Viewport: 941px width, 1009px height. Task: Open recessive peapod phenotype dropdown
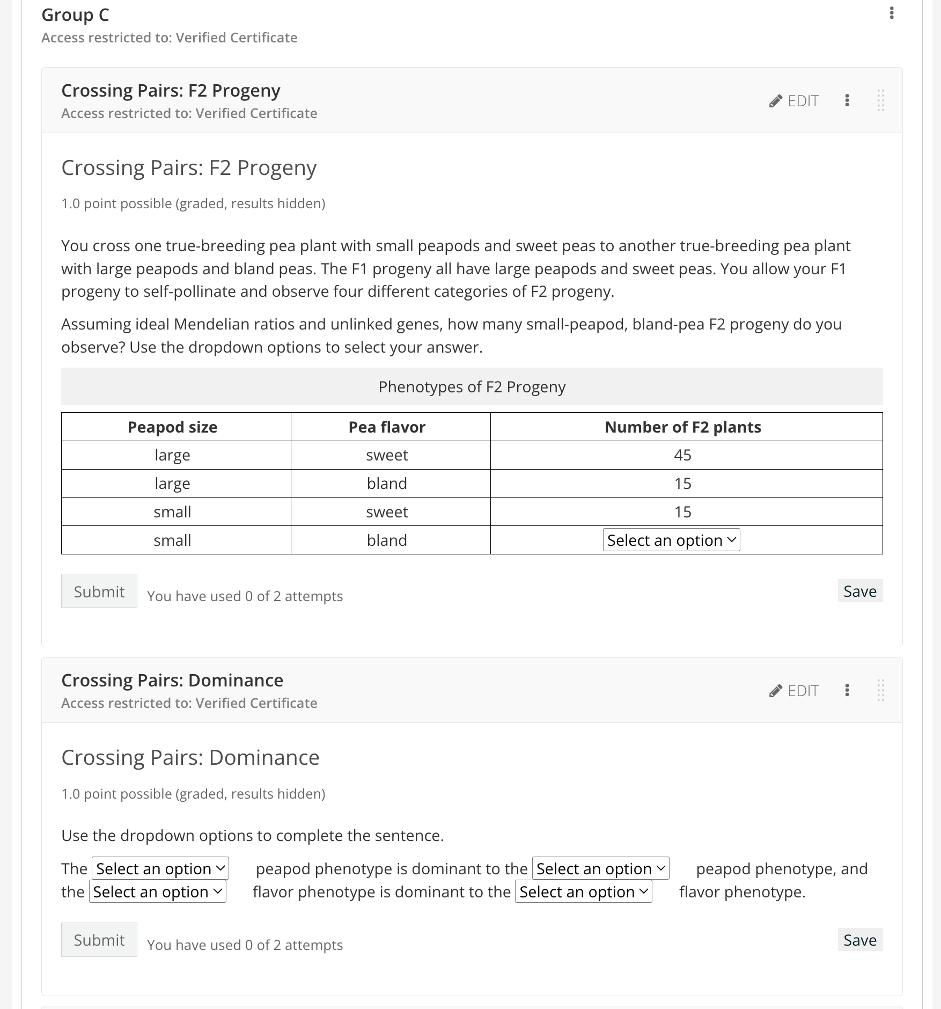coord(600,868)
